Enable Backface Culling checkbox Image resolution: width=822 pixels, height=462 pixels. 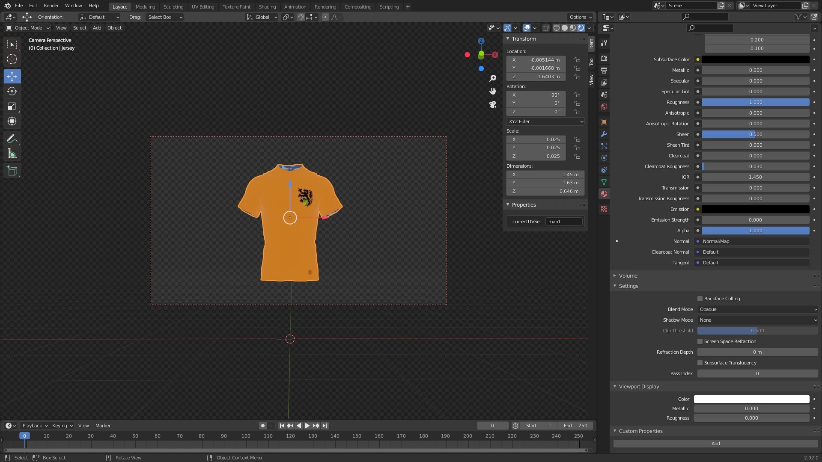point(700,299)
